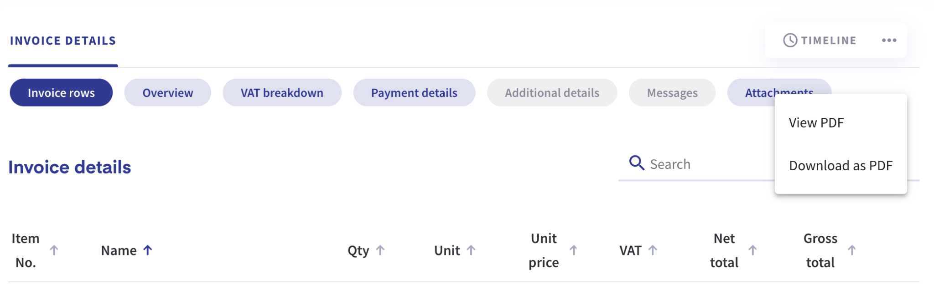Viewport: 934px width, 285px height.
Task: Sort by Qty column arrow
Action: (x=380, y=250)
